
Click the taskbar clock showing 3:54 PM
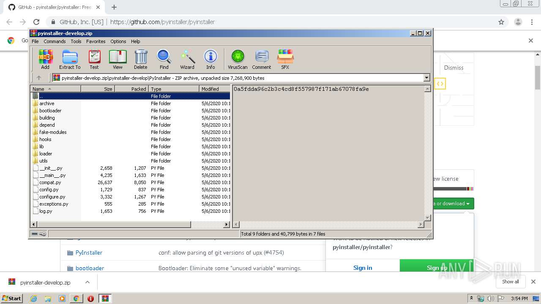tap(519, 299)
